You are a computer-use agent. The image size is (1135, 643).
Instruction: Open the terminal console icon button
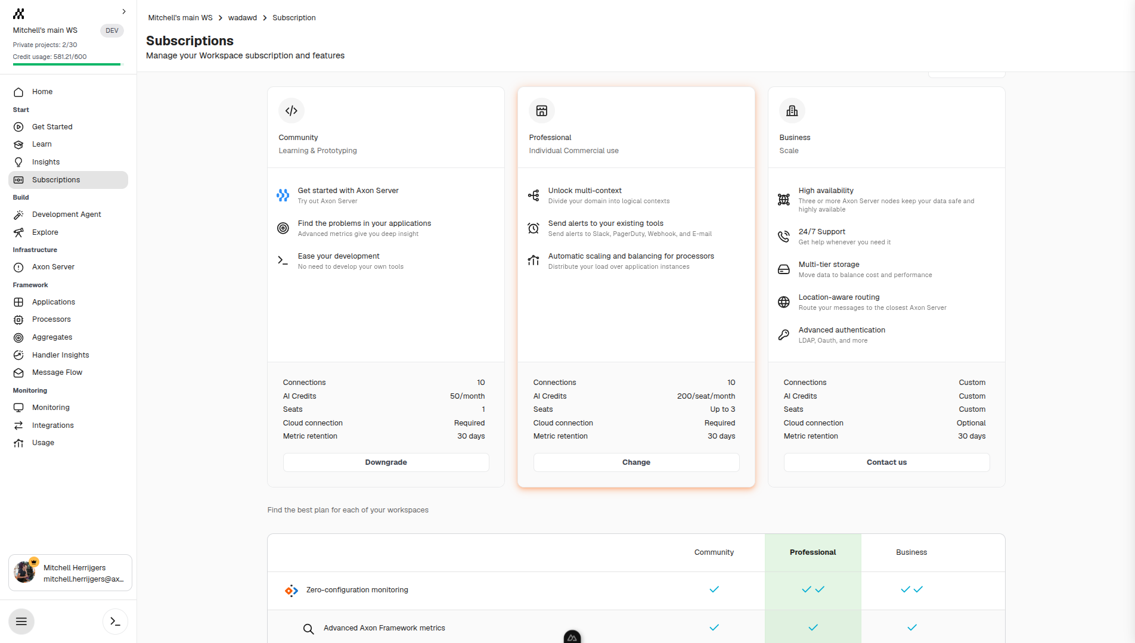coord(115,622)
